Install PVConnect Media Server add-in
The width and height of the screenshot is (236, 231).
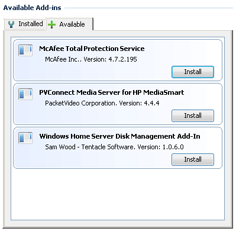(x=193, y=115)
